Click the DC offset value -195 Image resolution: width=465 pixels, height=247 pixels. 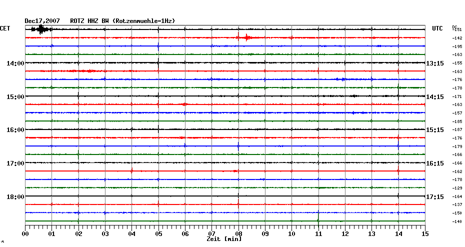pyautogui.click(x=457, y=46)
